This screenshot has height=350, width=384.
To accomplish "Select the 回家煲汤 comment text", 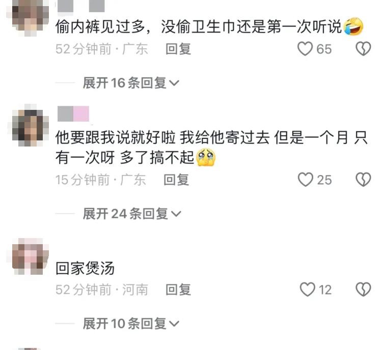I will tap(85, 268).
